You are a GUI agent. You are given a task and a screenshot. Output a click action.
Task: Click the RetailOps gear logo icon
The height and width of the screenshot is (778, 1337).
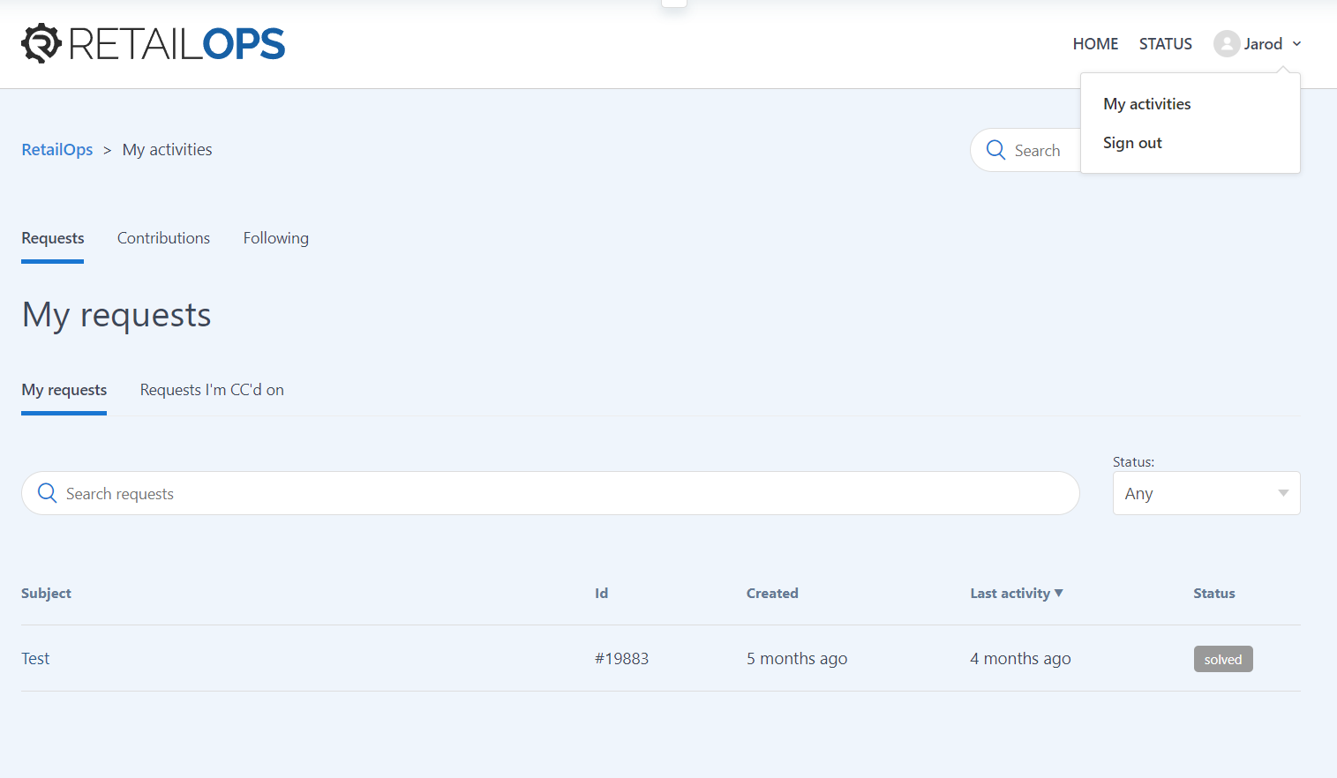click(x=41, y=43)
